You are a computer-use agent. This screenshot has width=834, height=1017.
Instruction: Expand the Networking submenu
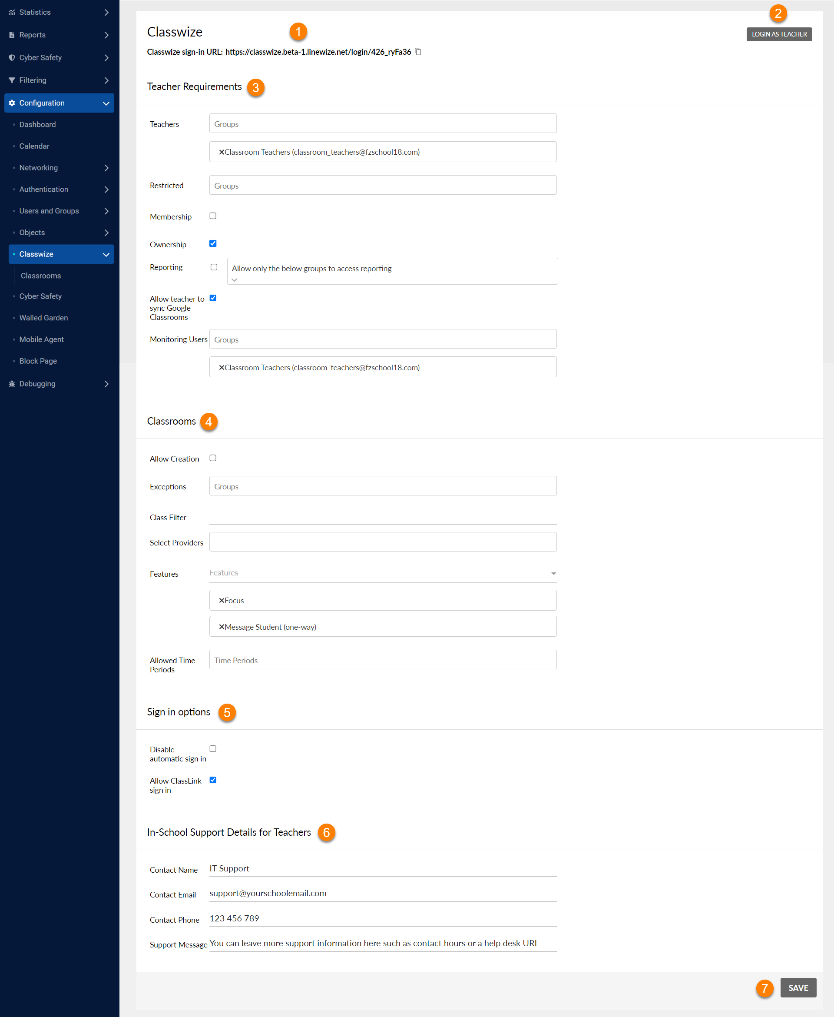[x=106, y=168]
